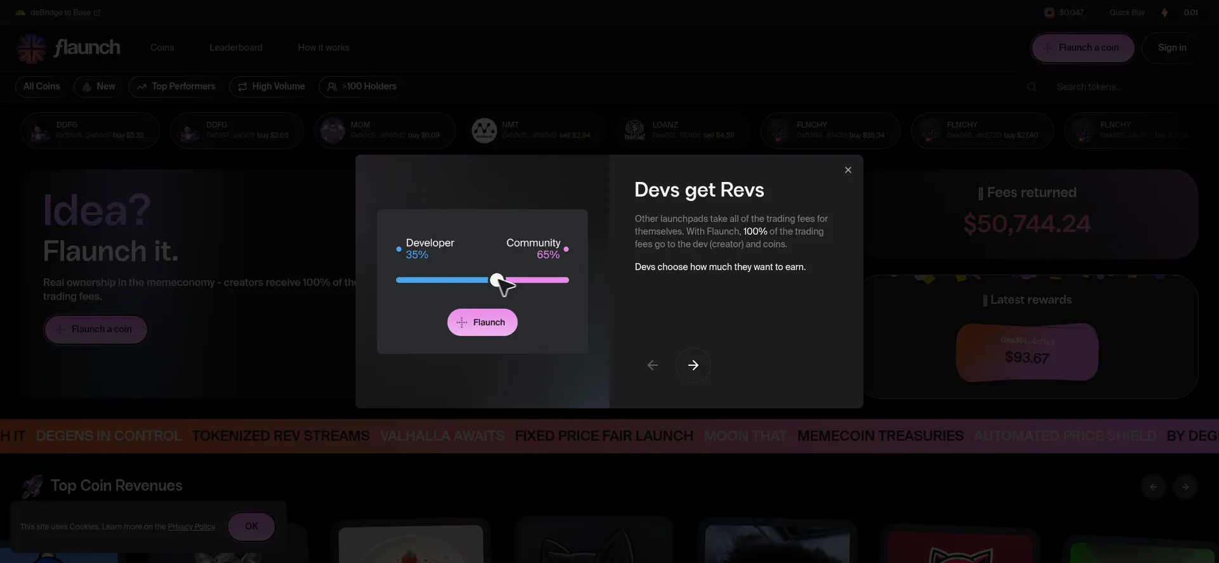This screenshot has width=1219, height=563.
Task: Open the FLNCHY buy $27.40 ticker item
Action: click(x=982, y=131)
